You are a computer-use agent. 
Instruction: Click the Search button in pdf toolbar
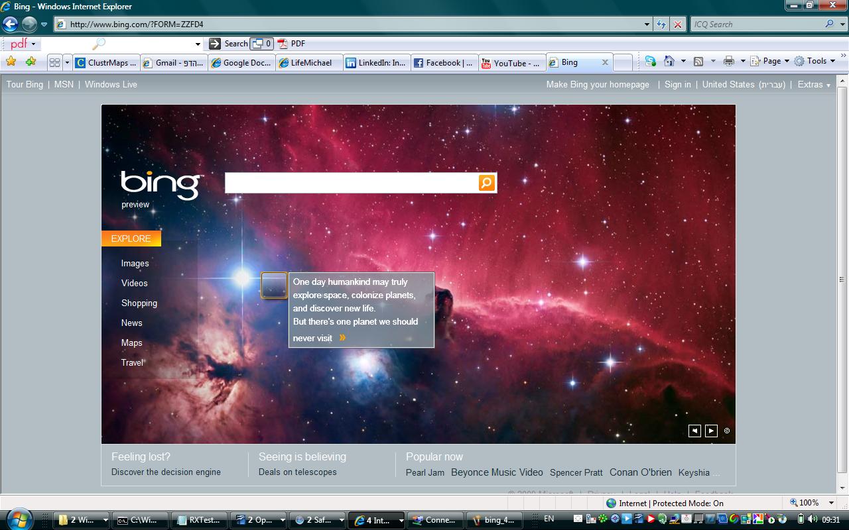point(229,44)
